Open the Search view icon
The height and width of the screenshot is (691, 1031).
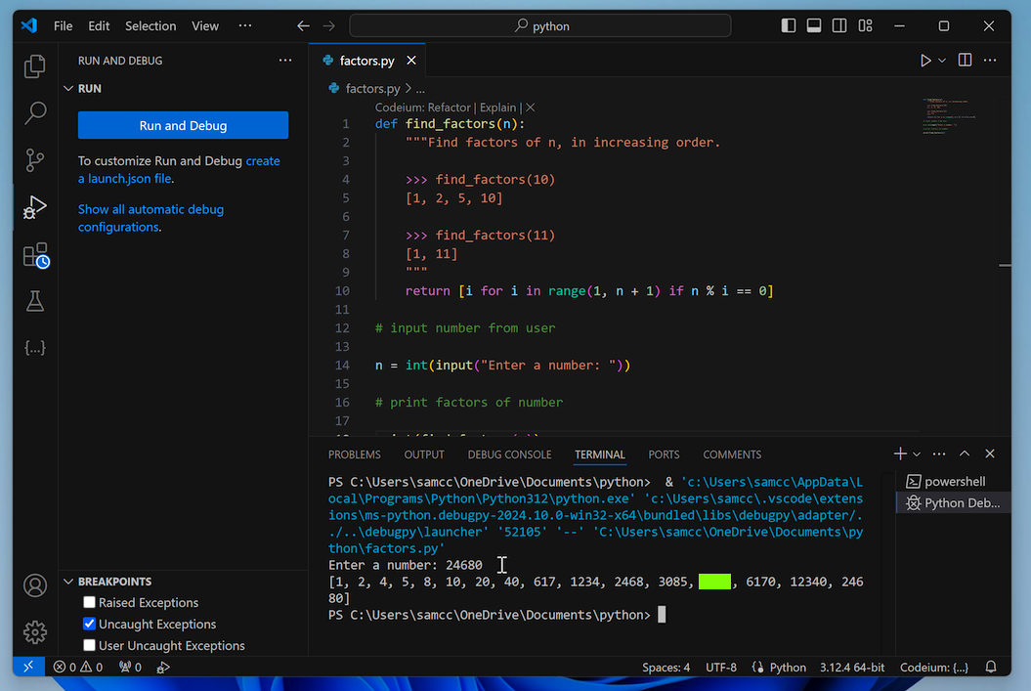(35, 113)
